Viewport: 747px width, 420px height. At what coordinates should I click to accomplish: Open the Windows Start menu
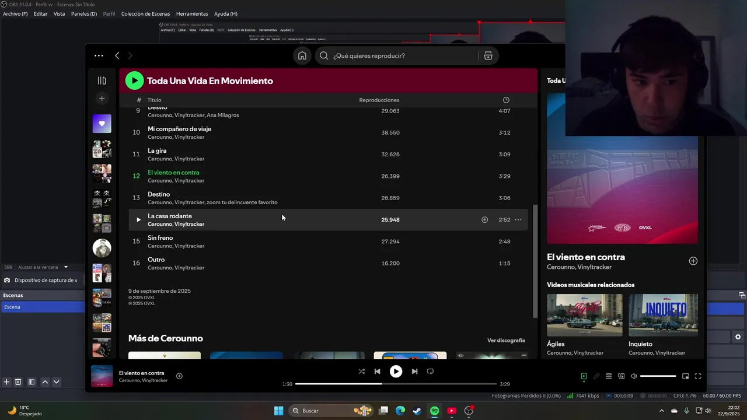point(278,411)
